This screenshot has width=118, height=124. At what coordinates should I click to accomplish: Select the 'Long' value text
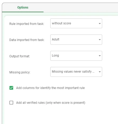tap(55, 56)
